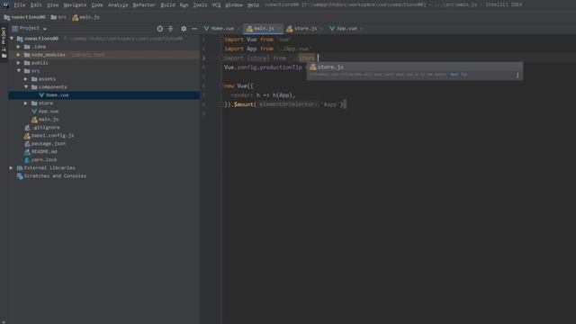This screenshot has width=576, height=324.
Task: Collapse the vueactions00 project root
Action: pos(12,38)
